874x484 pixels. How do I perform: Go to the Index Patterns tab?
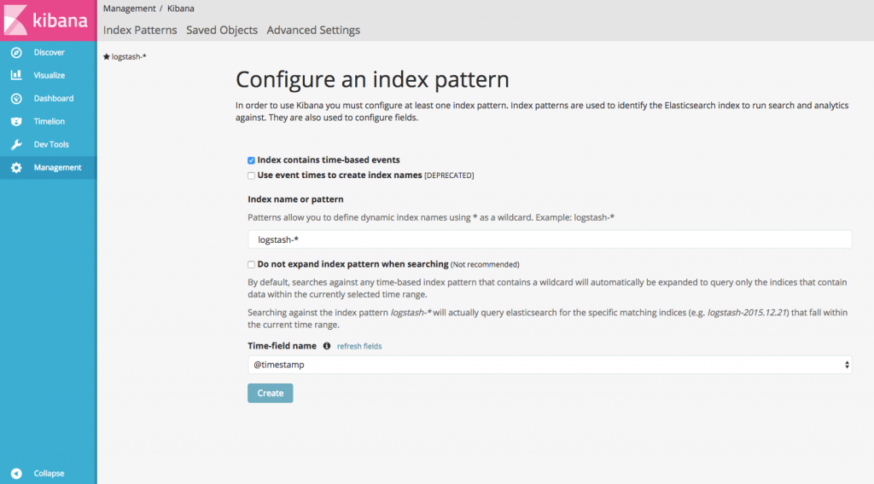140,30
